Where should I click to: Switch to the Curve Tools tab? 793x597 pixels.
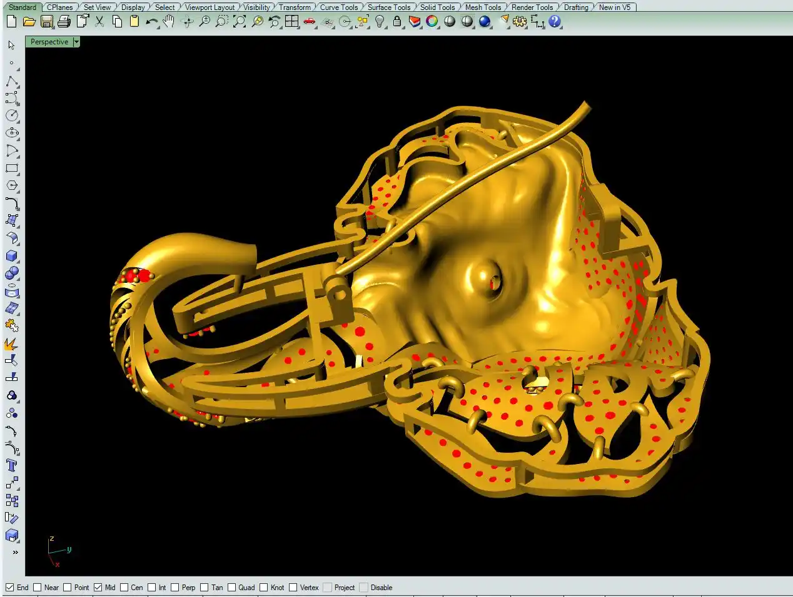tap(339, 7)
